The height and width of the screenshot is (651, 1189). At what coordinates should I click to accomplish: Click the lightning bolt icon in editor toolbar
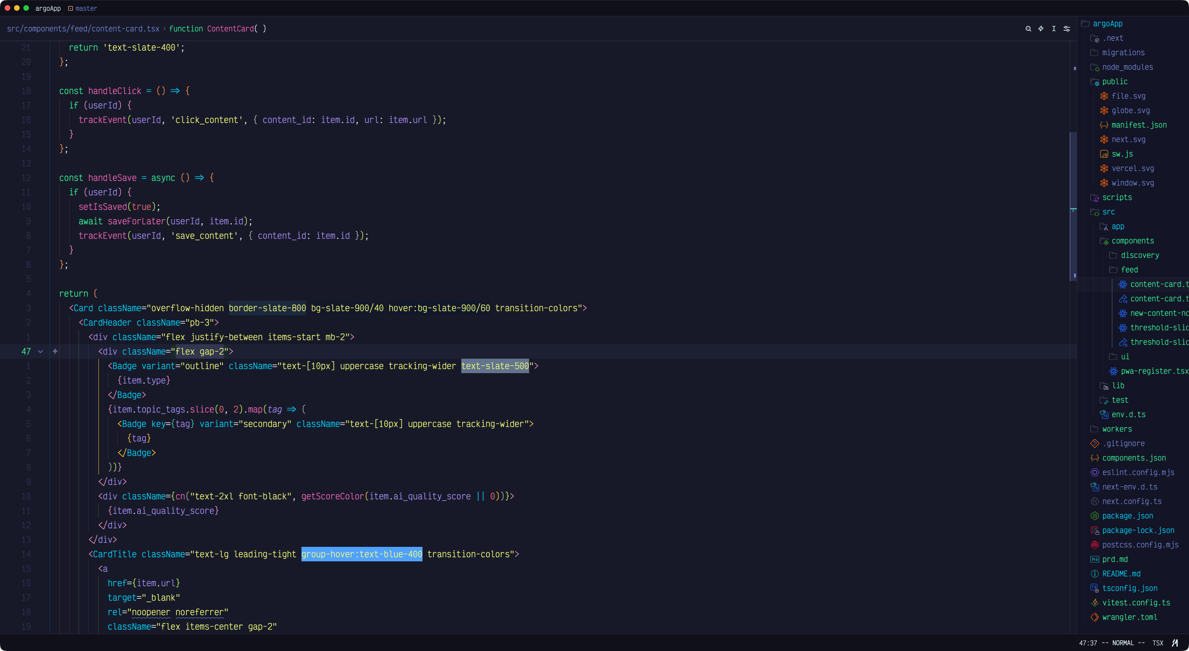[1041, 29]
